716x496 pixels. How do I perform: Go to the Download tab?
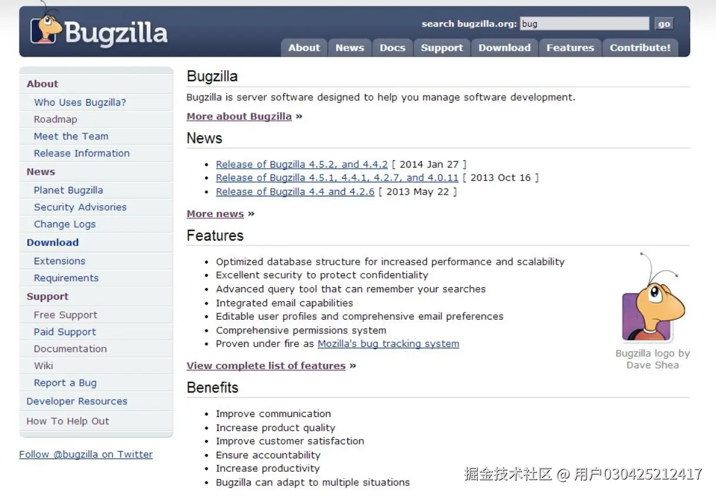tap(504, 48)
